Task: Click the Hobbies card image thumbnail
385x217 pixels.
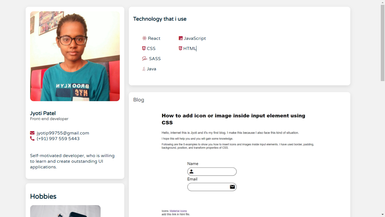Action: (x=65, y=211)
